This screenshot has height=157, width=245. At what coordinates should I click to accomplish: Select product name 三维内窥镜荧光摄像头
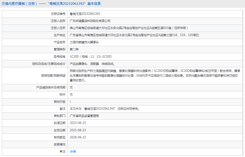(x=84, y=42)
